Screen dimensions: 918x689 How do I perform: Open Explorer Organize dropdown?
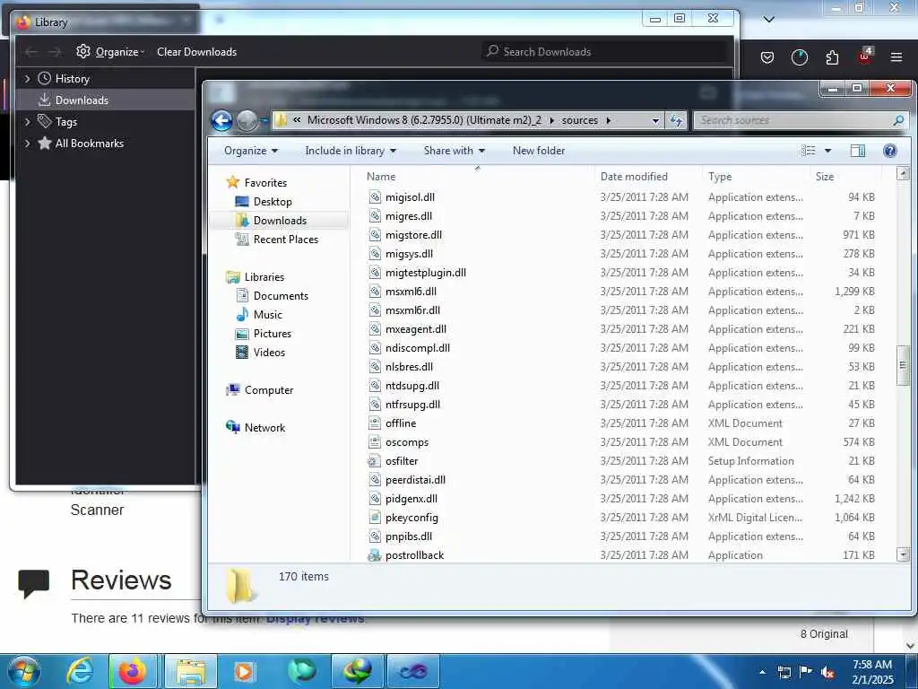click(x=251, y=151)
